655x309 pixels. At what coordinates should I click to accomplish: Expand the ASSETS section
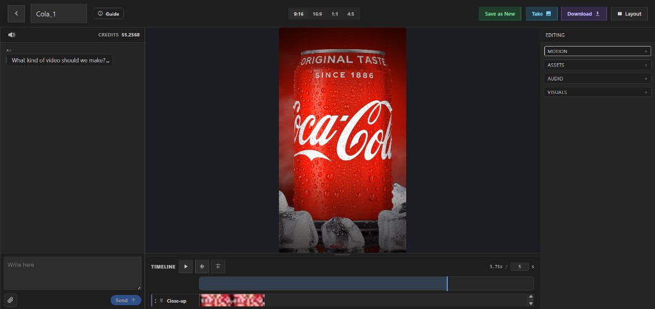[597, 65]
